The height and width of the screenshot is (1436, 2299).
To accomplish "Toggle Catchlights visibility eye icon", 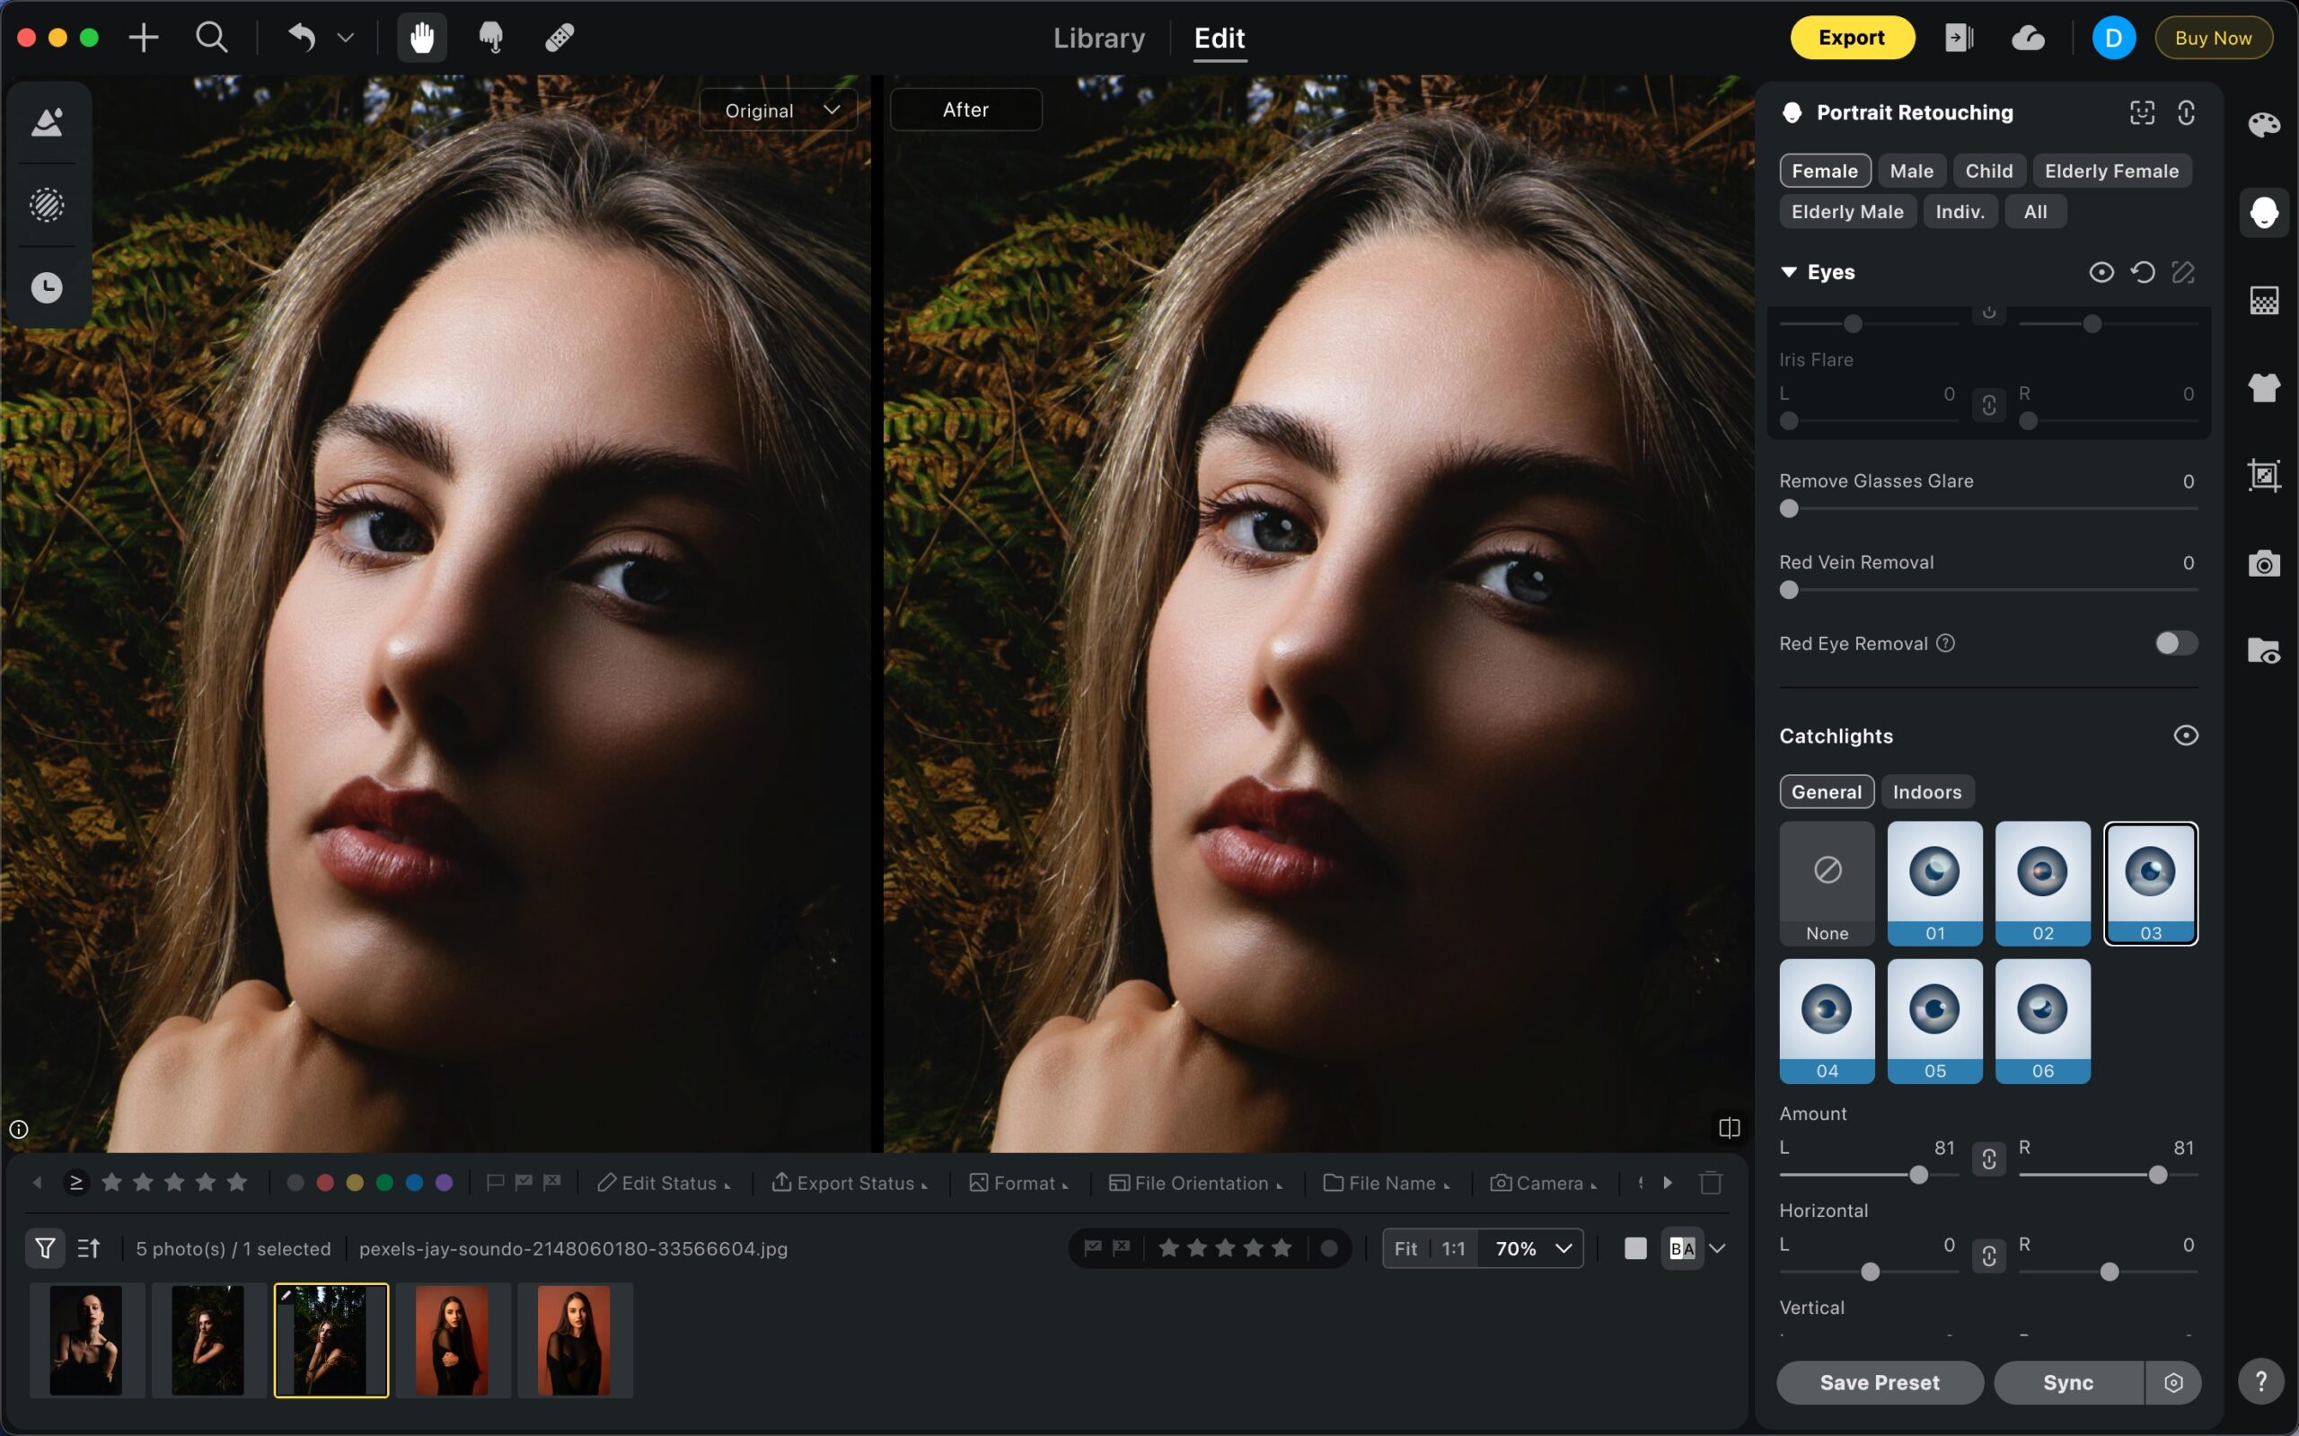I will coord(2185,736).
